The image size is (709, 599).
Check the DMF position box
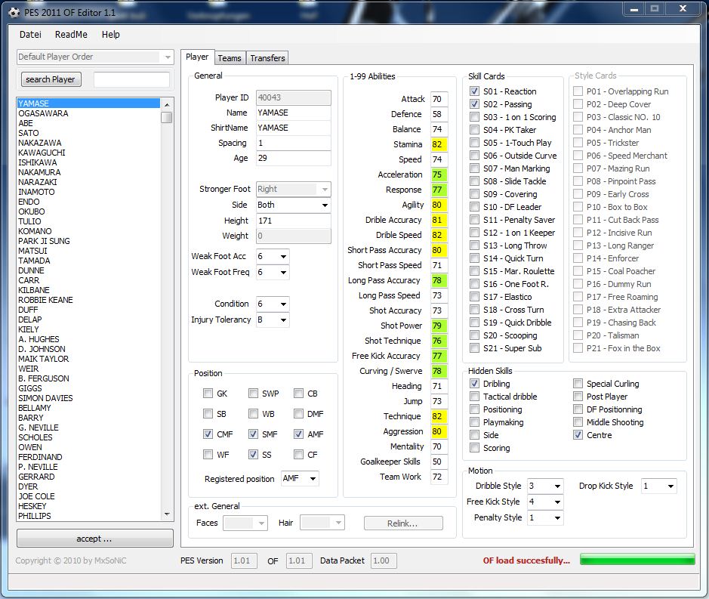coord(298,413)
